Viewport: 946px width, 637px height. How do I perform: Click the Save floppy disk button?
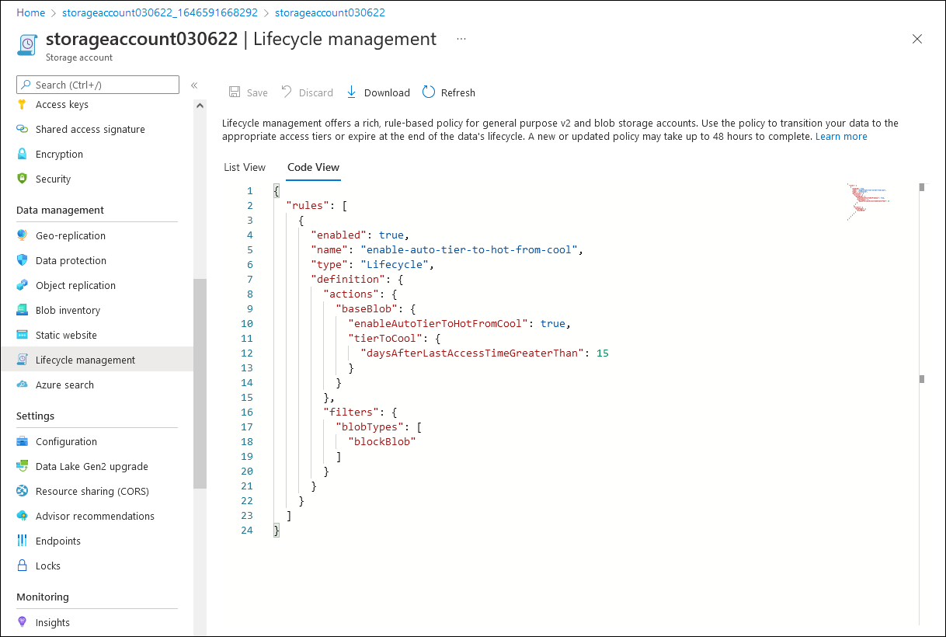tap(249, 92)
